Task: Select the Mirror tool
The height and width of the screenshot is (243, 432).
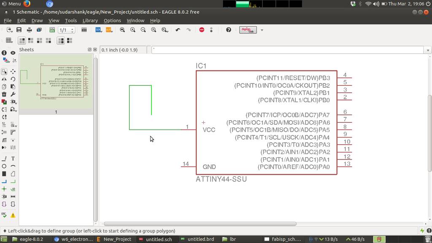Action: (4, 79)
